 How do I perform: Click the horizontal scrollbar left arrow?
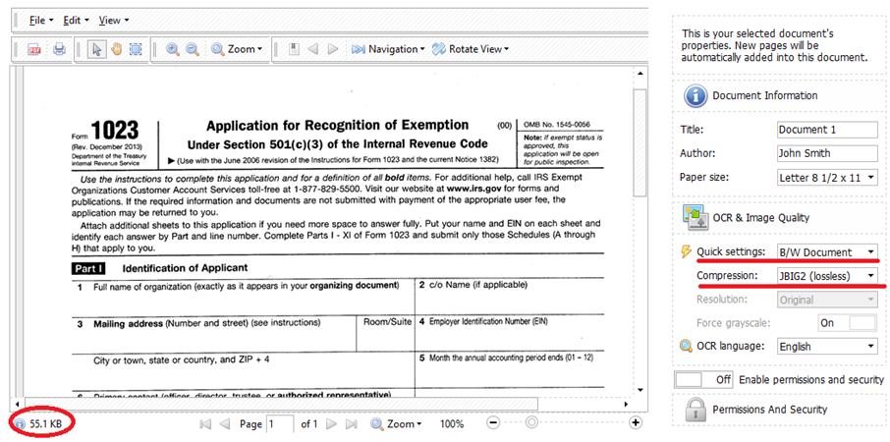17,404
